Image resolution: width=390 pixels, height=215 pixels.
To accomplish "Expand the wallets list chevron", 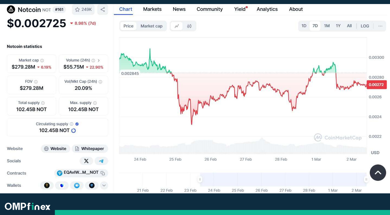I will [x=104, y=186].
